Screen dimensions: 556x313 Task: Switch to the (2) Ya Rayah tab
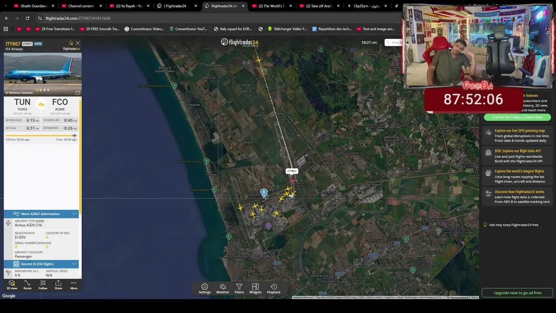(130, 6)
